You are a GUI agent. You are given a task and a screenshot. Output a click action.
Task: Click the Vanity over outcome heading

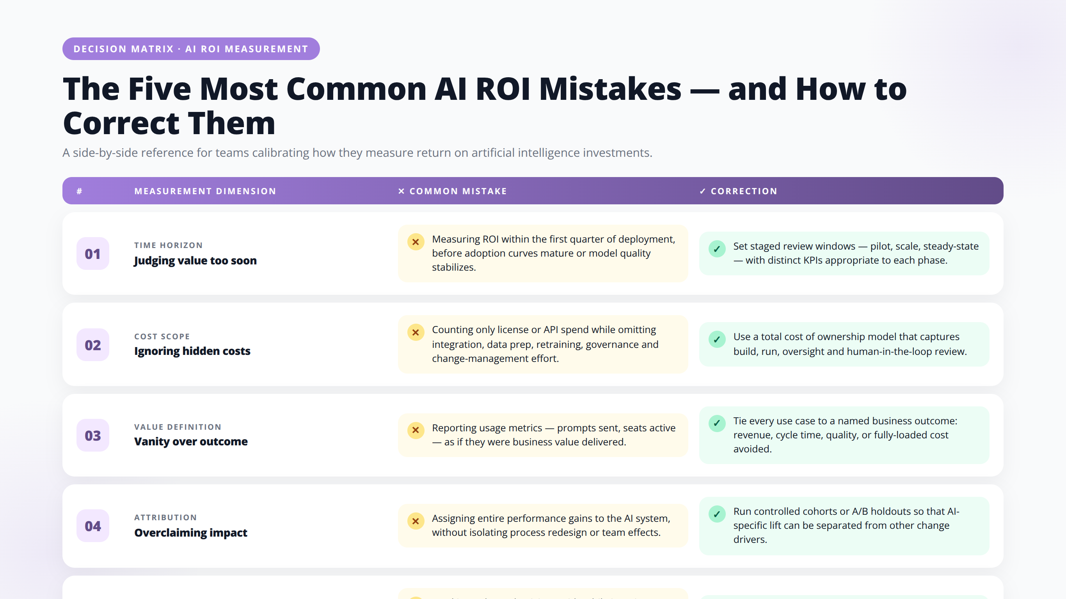tap(191, 442)
